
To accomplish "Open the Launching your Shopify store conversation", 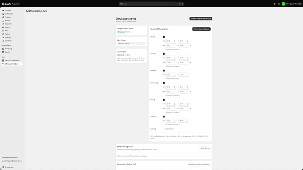I will tap(12, 161).
